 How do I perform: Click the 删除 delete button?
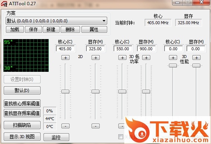70,29
